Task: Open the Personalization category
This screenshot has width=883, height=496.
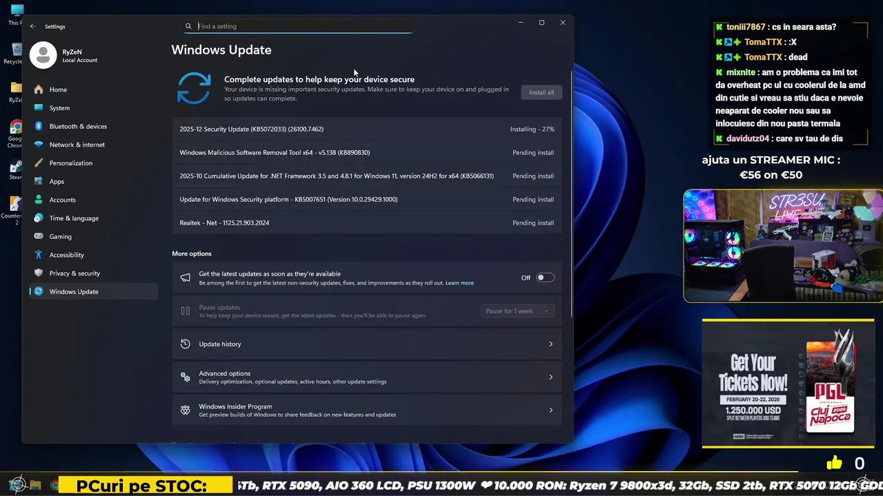Action: point(93,163)
